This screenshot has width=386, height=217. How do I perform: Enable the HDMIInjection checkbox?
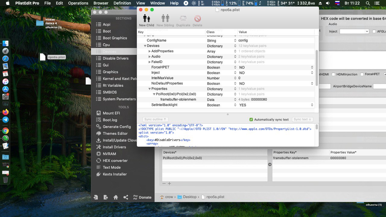pyautogui.click(x=334, y=74)
